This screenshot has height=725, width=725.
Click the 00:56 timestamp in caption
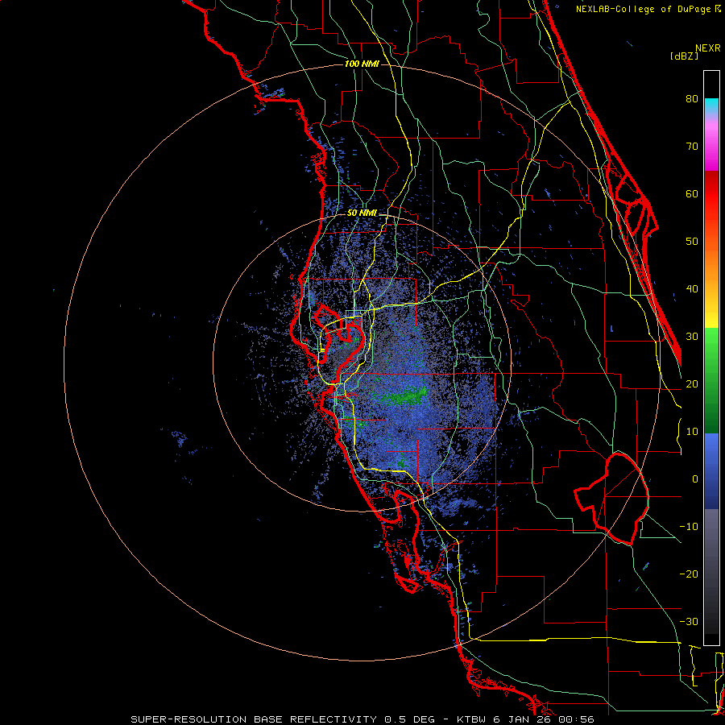coord(575,719)
